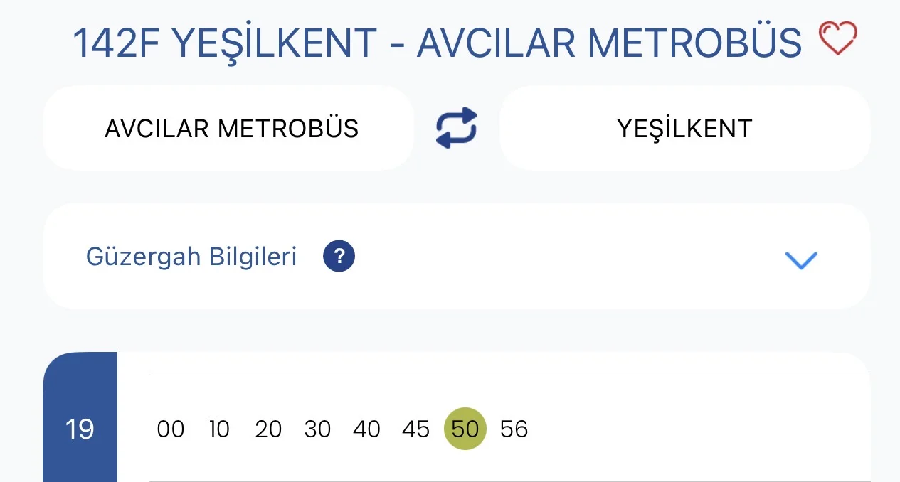Select AVCILAR METROBÜS direction

(231, 129)
